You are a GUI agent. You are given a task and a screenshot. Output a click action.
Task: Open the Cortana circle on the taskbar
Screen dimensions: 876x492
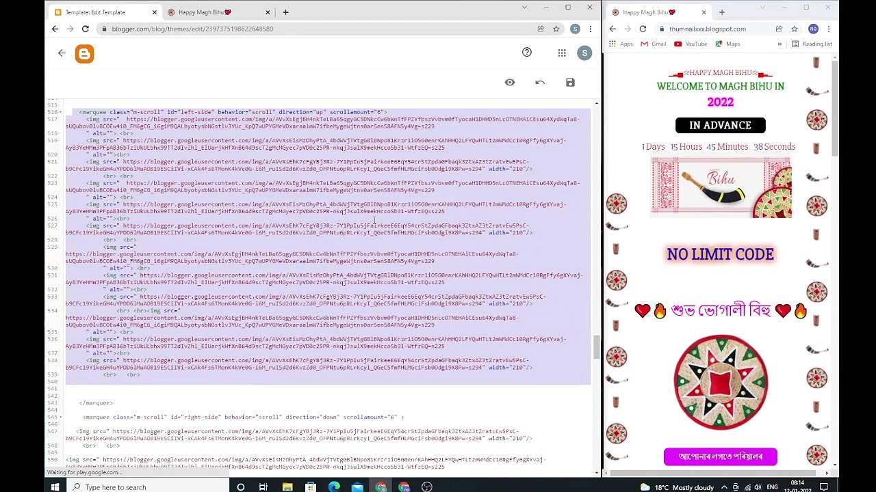(240, 487)
